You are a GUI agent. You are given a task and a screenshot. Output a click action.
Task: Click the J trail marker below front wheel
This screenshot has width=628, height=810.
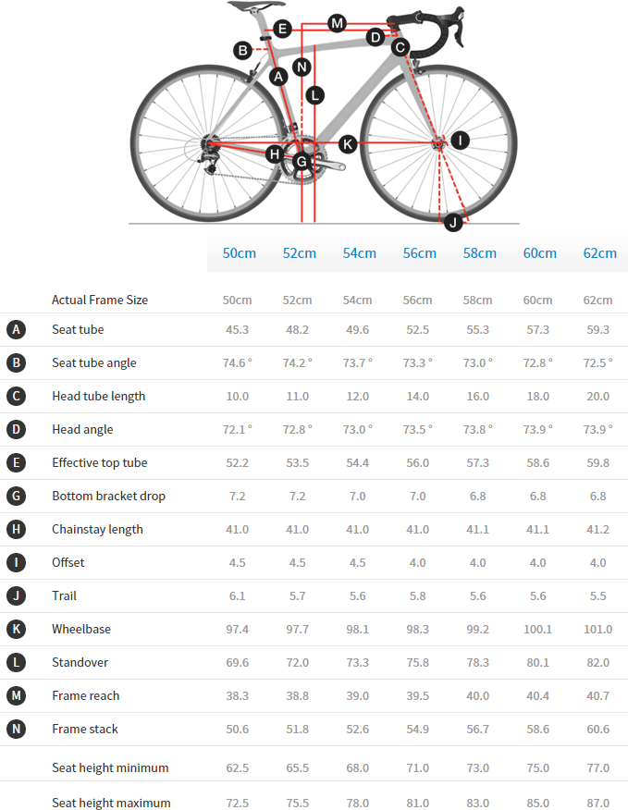tap(453, 222)
